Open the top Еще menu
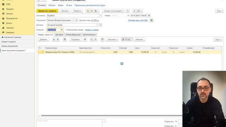The image size is (226, 127). coord(219,11)
